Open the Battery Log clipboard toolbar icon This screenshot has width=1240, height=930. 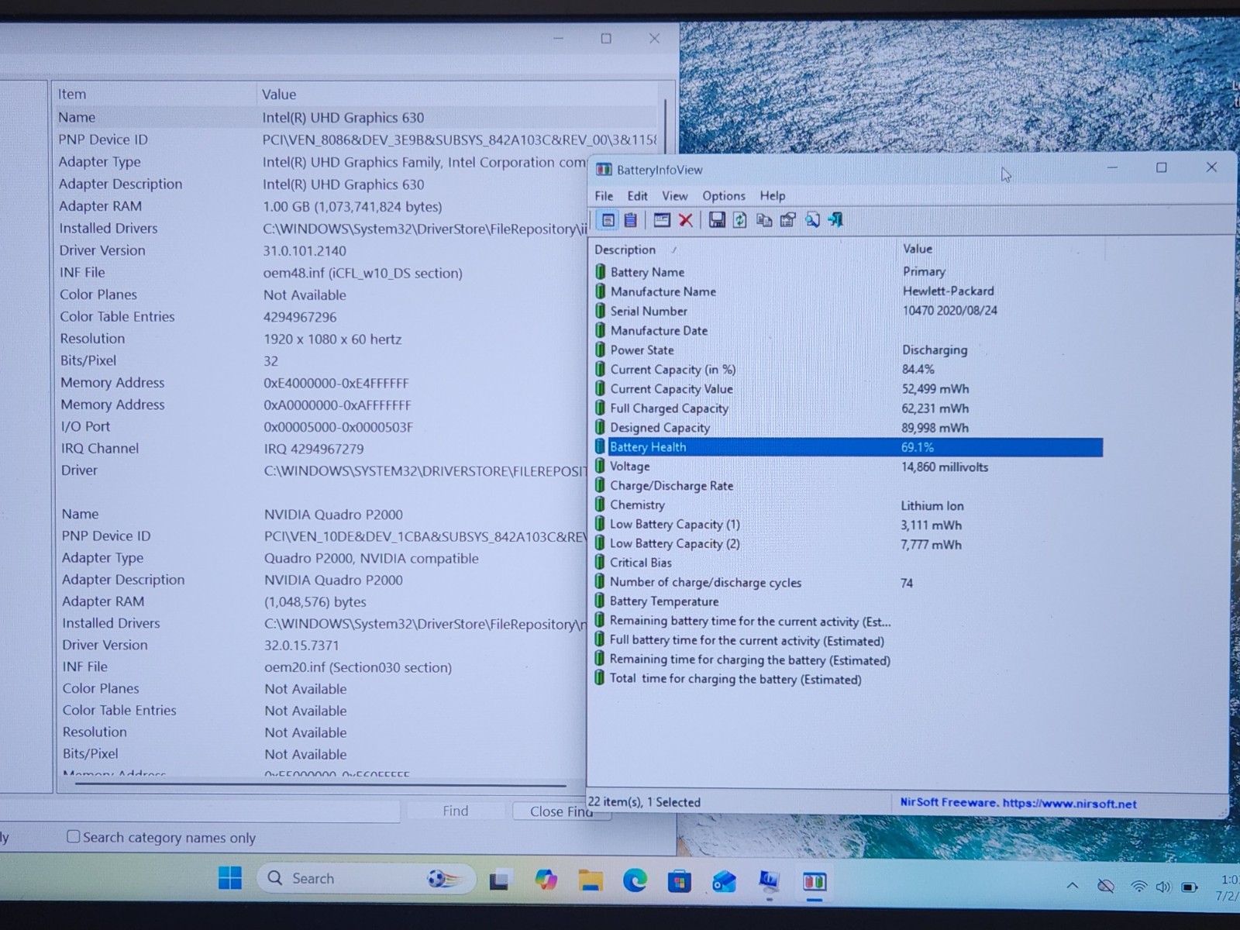631,220
